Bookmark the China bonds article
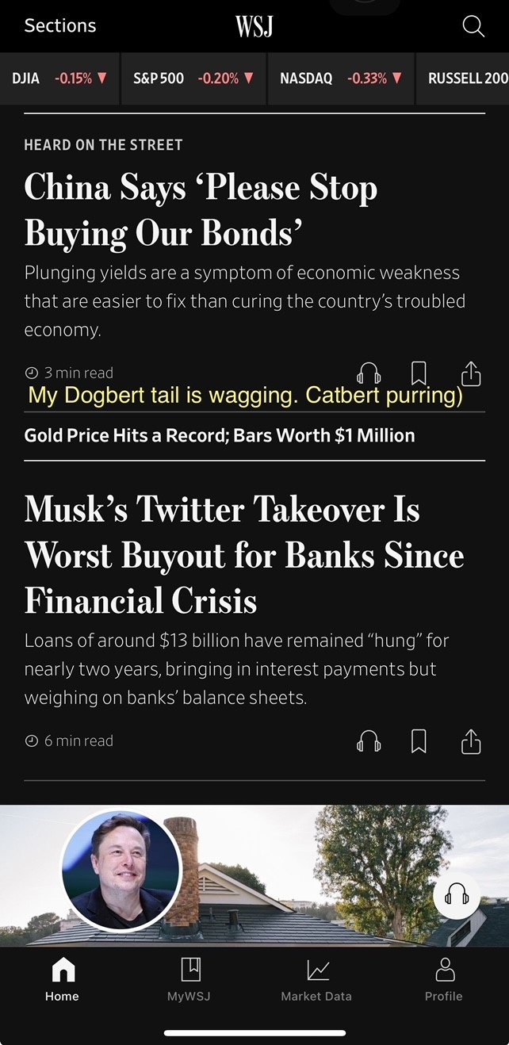509x1045 pixels. pos(419,373)
